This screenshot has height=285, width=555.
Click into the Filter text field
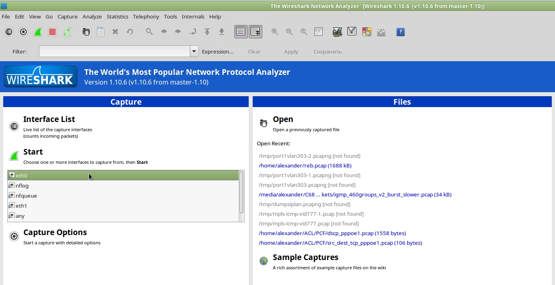pyautogui.click(x=114, y=52)
